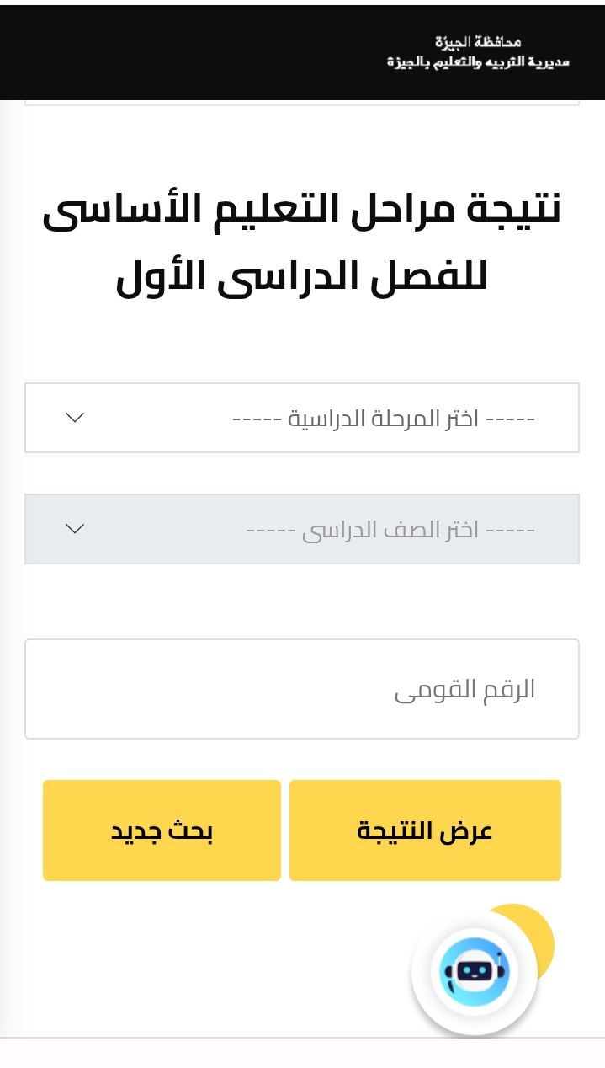Click بحث جديد to start a new search
The image size is (605, 1068).
click(x=162, y=830)
